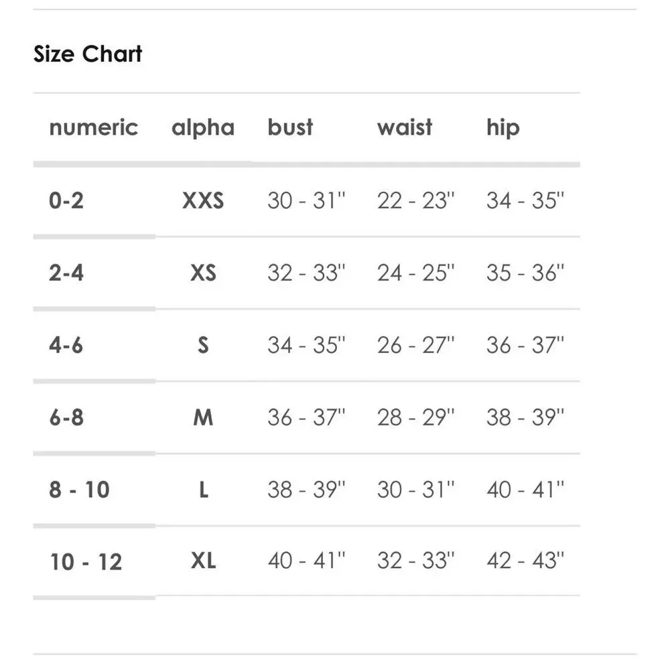Click the XS alpha size
670x670 pixels.
pyautogui.click(x=203, y=273)
